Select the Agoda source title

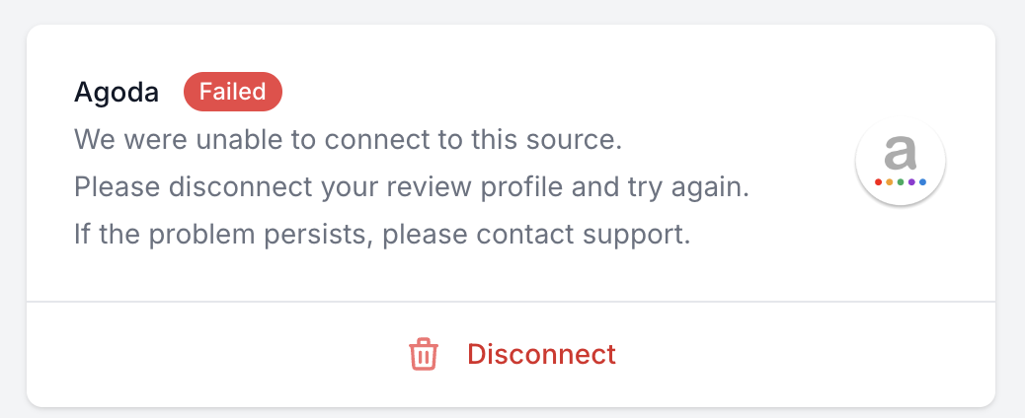pos(117,93)
